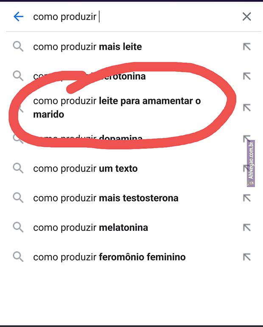Insert 'mais testosterona' via fill arrow
263x327 pixels.
(x=246, y=198)
